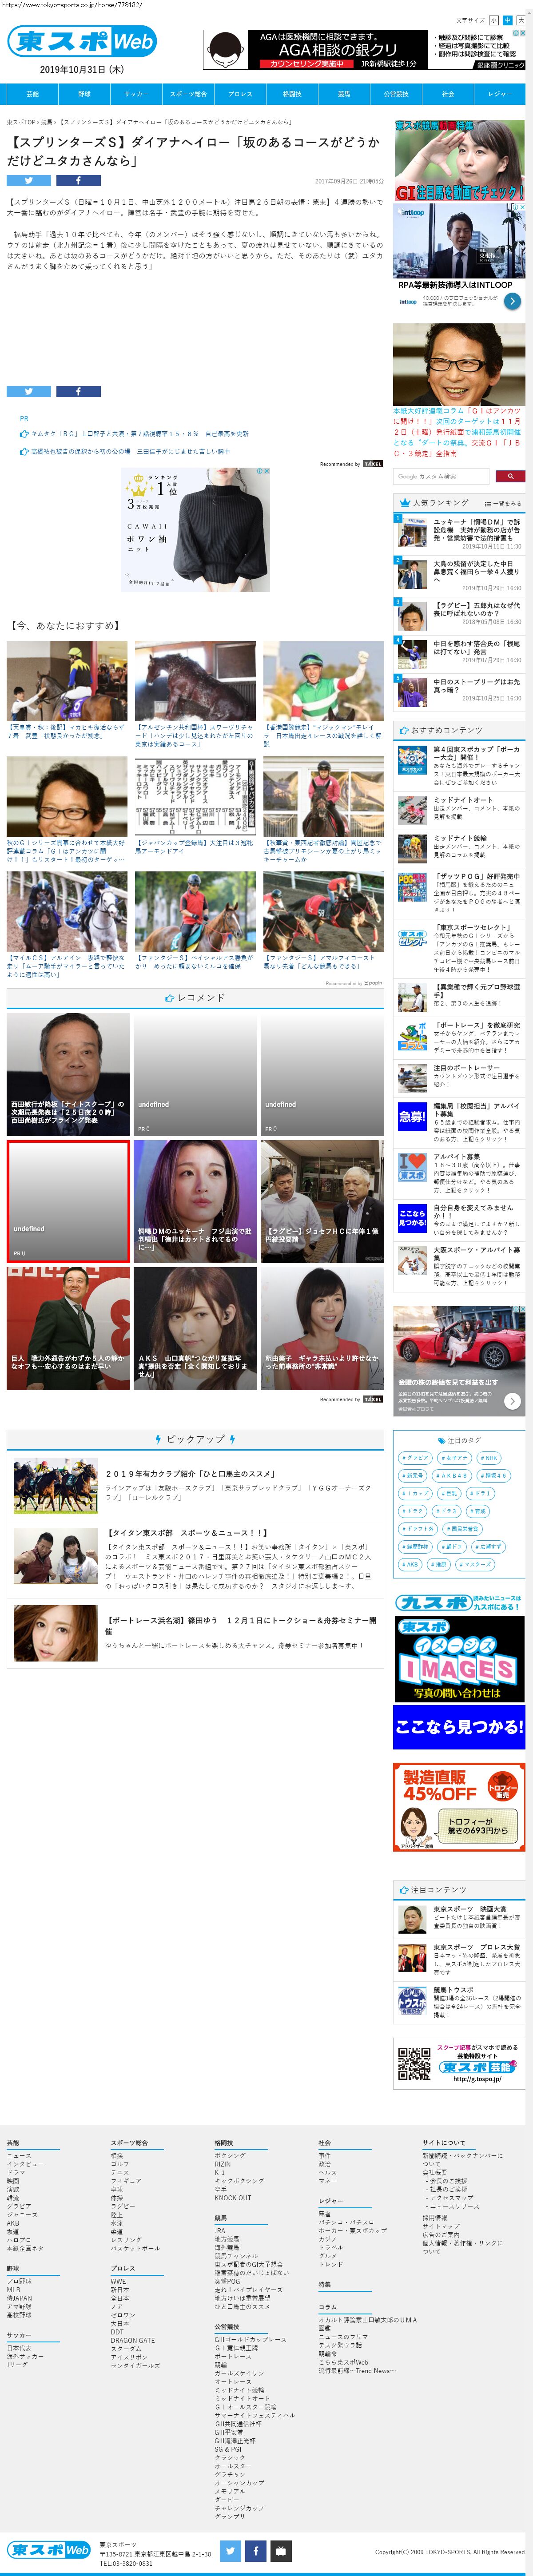This screenshot has height=2576, width=533.
Task: Click the QR code for 東スポ芸能
Action: point(413,2064)
